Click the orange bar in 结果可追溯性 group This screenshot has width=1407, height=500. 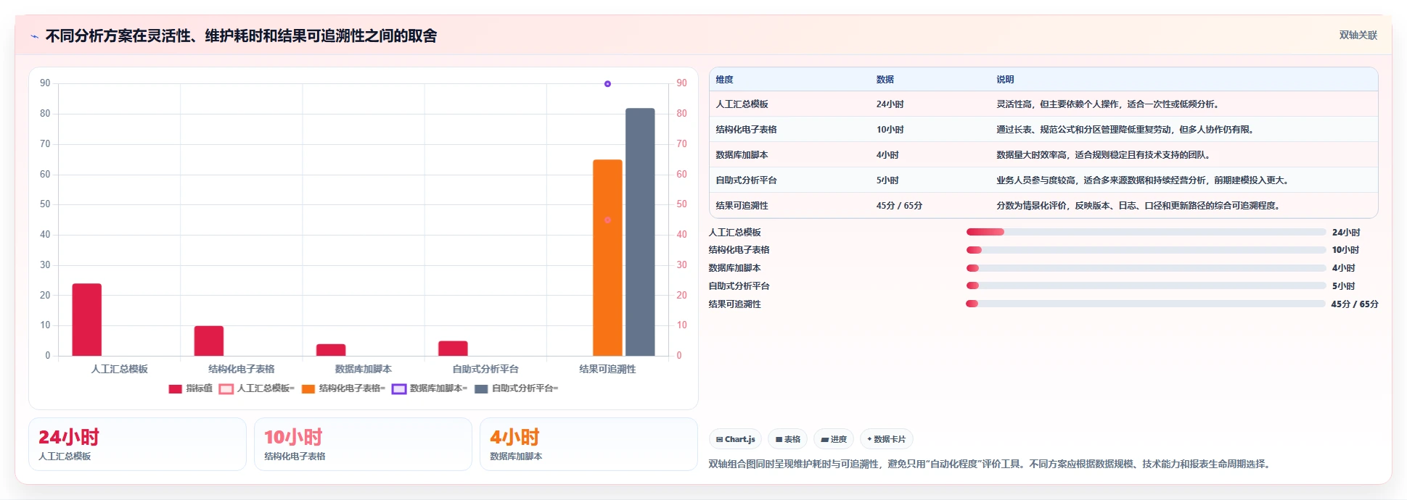tap(607, 258)
